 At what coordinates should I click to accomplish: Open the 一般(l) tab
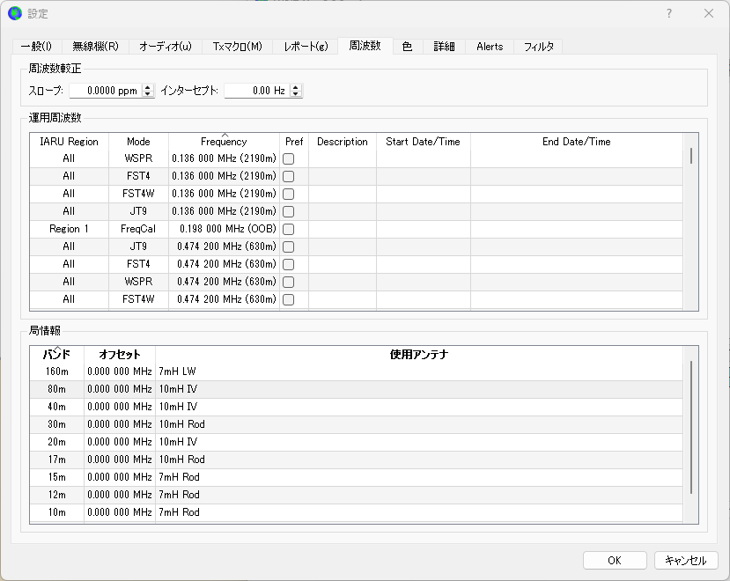pos(36,47)
